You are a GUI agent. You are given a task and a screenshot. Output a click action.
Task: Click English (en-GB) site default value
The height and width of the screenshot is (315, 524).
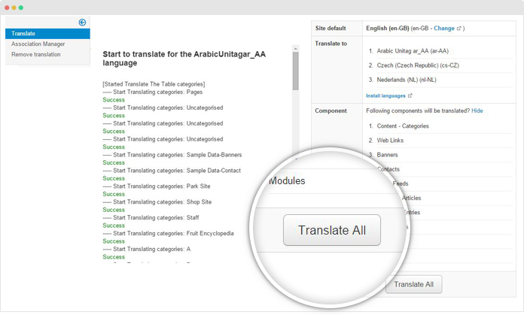[x=387, y=29]
